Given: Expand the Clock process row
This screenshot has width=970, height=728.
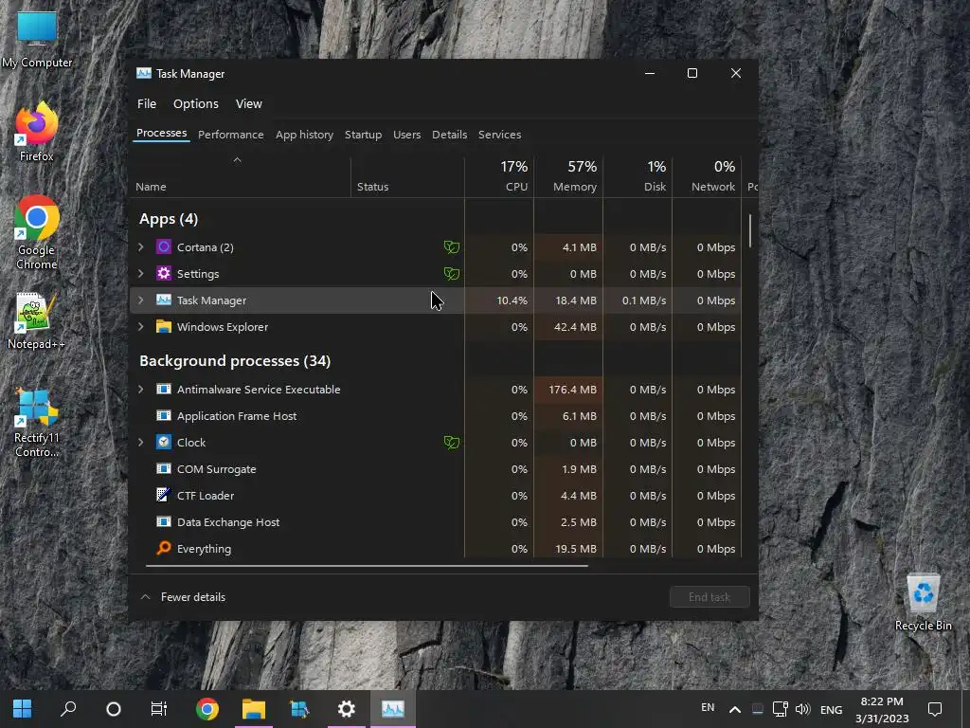Looking at the screenshot, I should (x=141, y=442).
